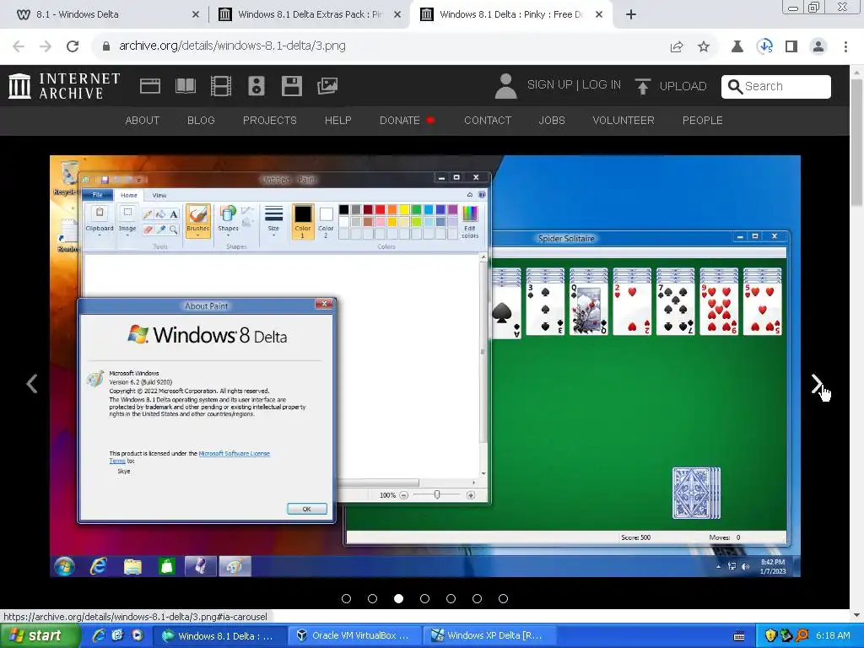Click the SIGN UP link

[x=550, y=85]
